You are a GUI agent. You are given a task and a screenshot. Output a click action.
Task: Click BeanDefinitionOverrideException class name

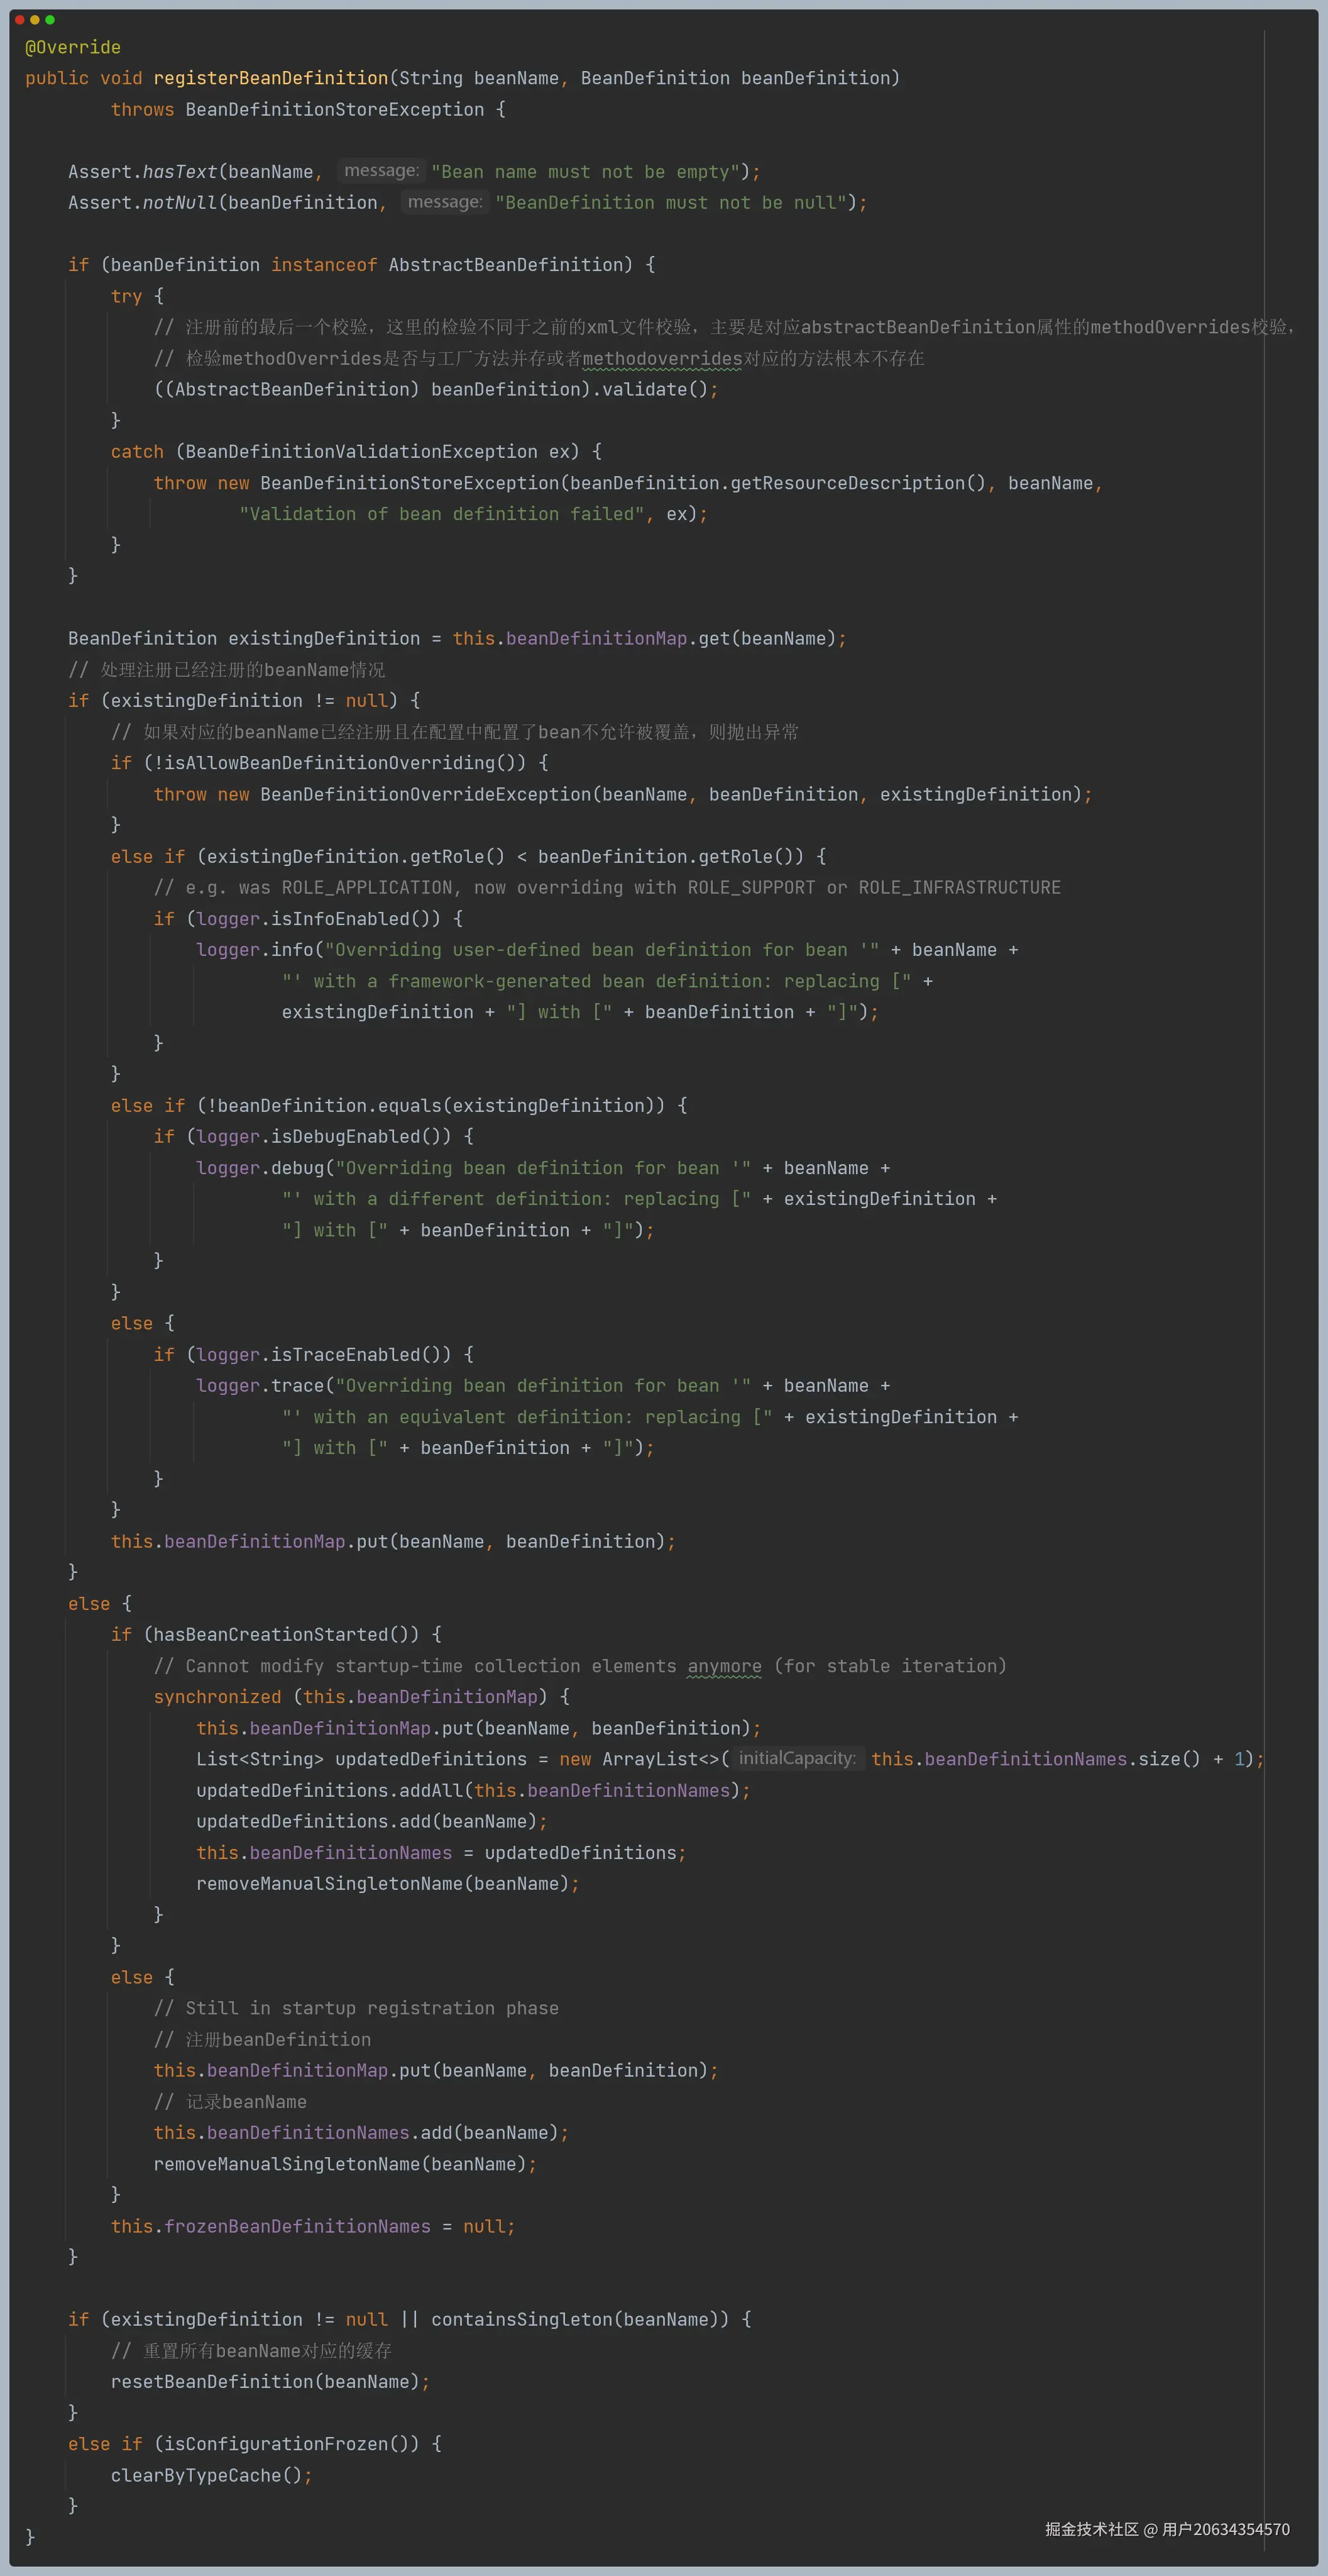pos(425,794)
